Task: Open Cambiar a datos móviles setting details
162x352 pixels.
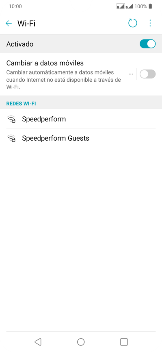Action: [x=64, y=74]
